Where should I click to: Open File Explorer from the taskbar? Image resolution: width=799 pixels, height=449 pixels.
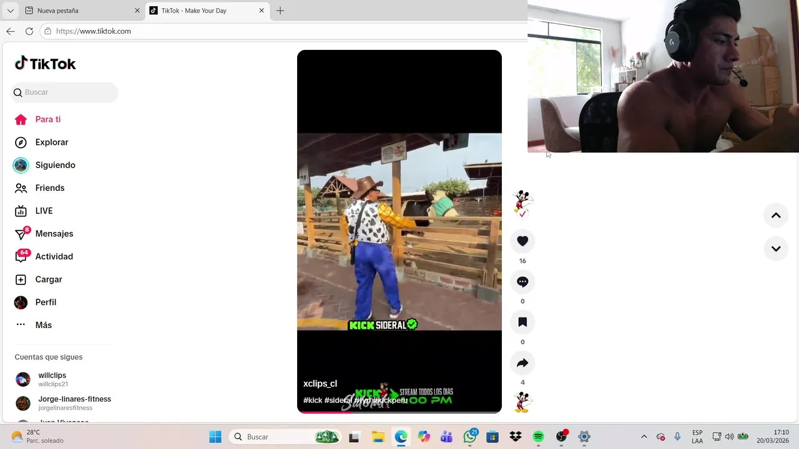(378, 437)
